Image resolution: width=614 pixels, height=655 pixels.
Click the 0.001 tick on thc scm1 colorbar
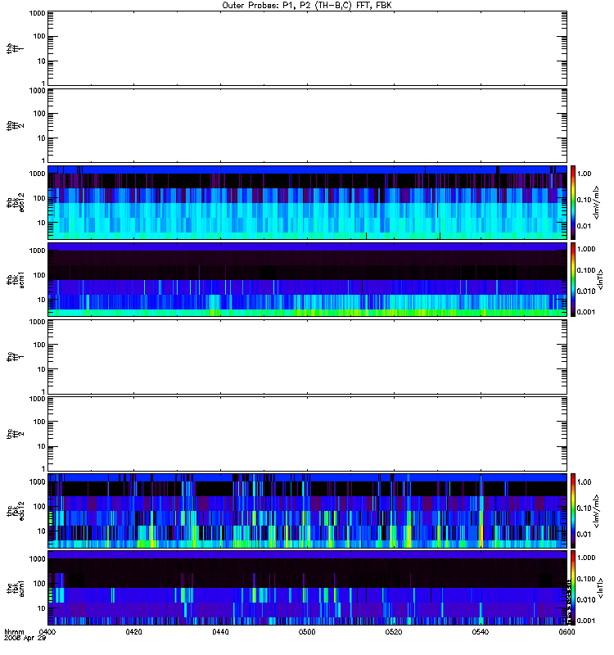click(586, 621)
